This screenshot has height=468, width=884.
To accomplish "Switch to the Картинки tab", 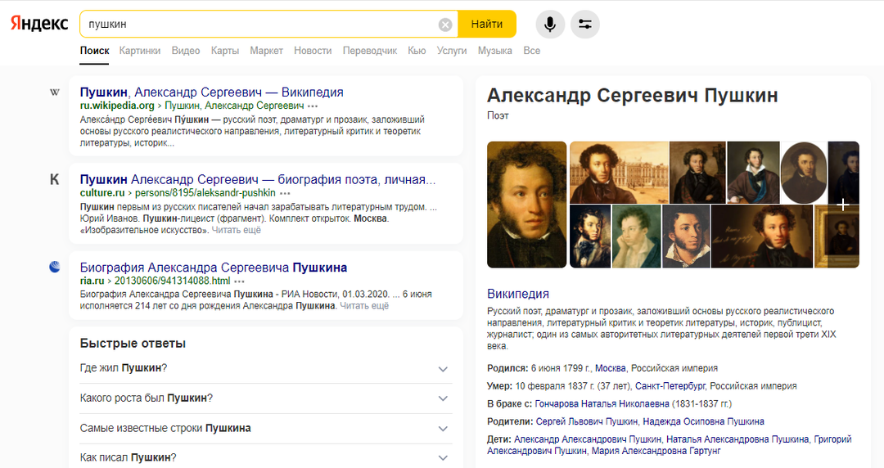I will tap(140, 51).
